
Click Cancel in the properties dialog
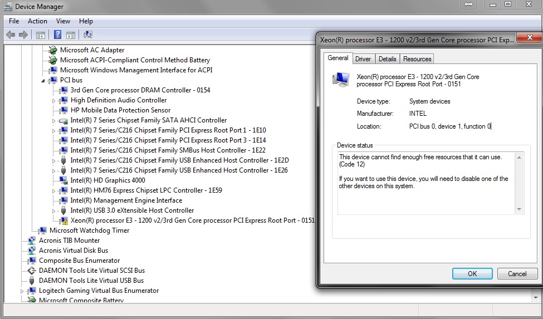pyautogui.click(x=517, y=274)
